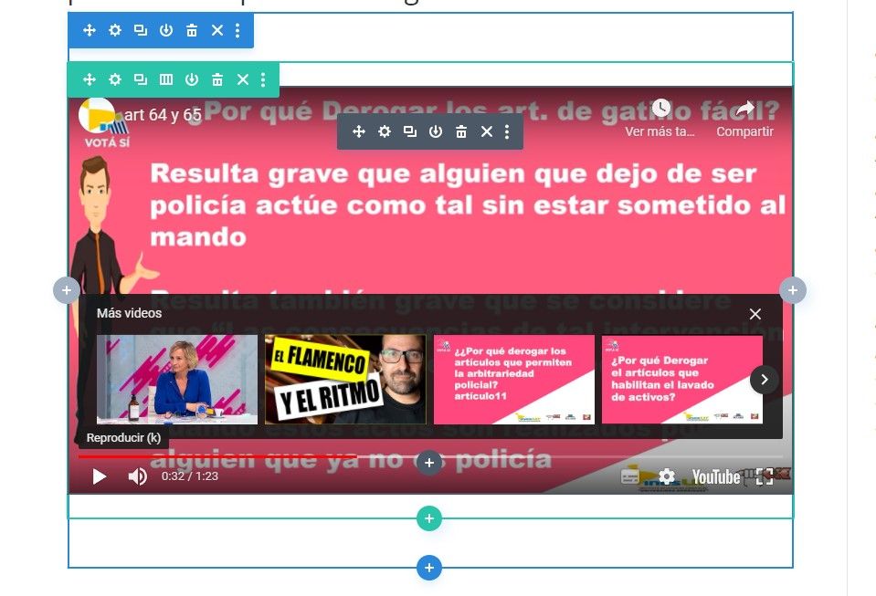
Task: Open lavado de activos video thumbnail
Action: (682, 380)
